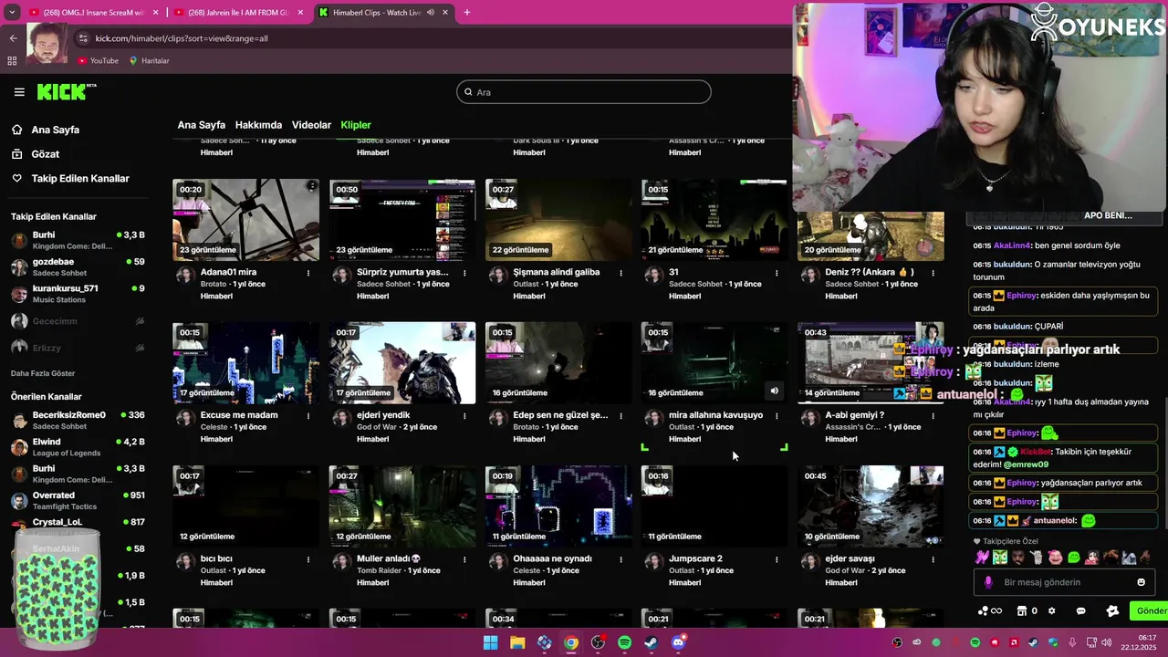Open the YouTube bookmark

point(98,60)
